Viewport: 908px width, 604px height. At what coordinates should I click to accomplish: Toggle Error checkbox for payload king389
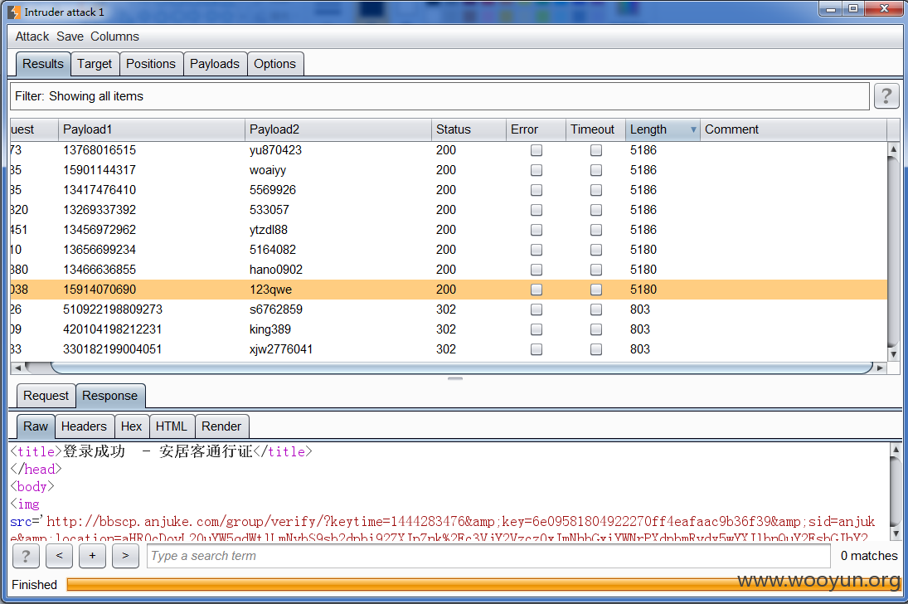click(537, 329)
